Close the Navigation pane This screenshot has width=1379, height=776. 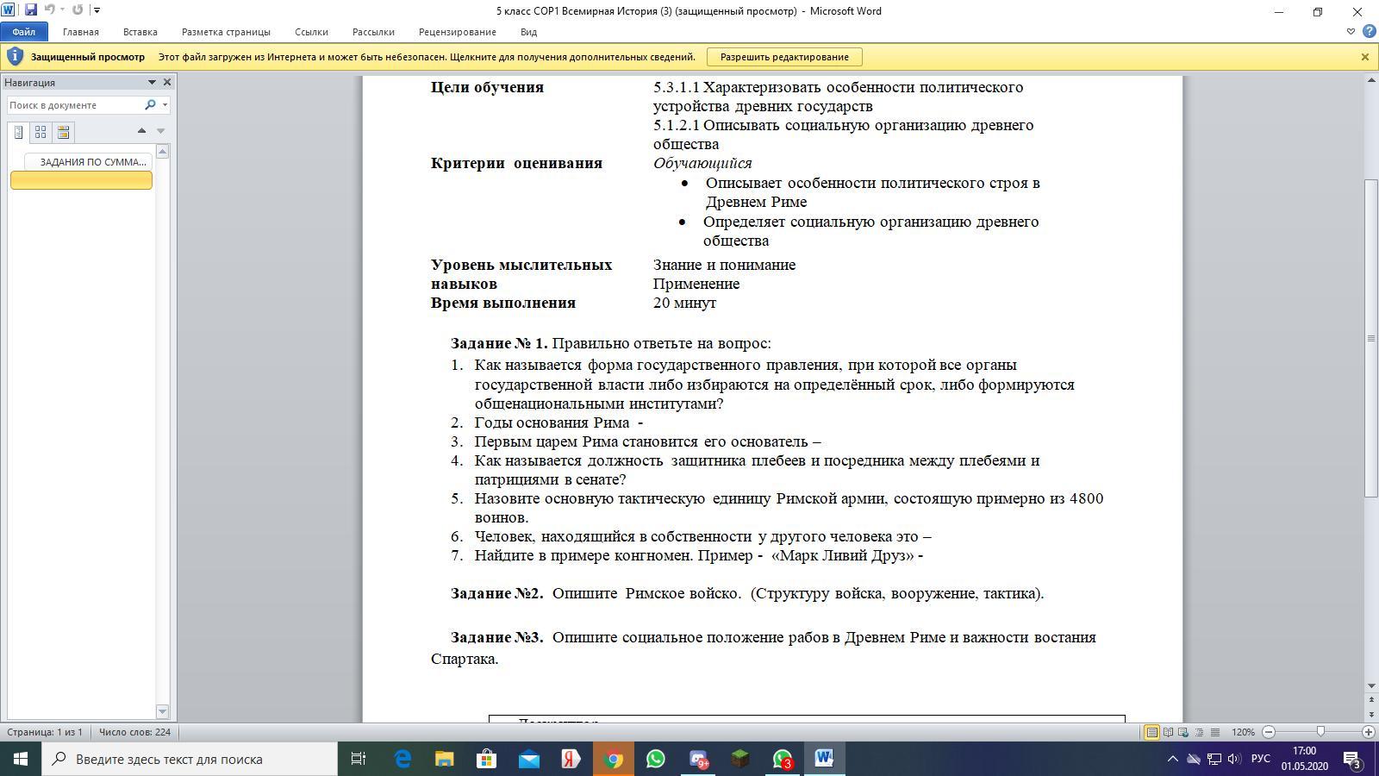(167, 83)
